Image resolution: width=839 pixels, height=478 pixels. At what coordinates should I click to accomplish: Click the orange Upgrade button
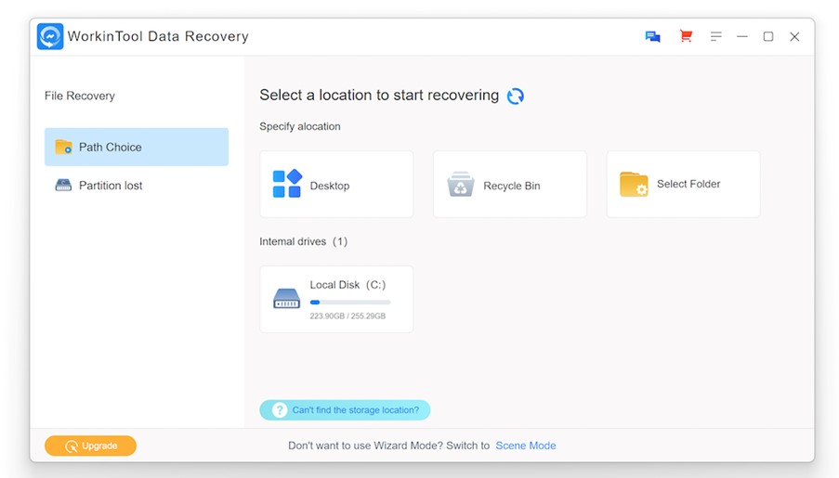(90, 446)
